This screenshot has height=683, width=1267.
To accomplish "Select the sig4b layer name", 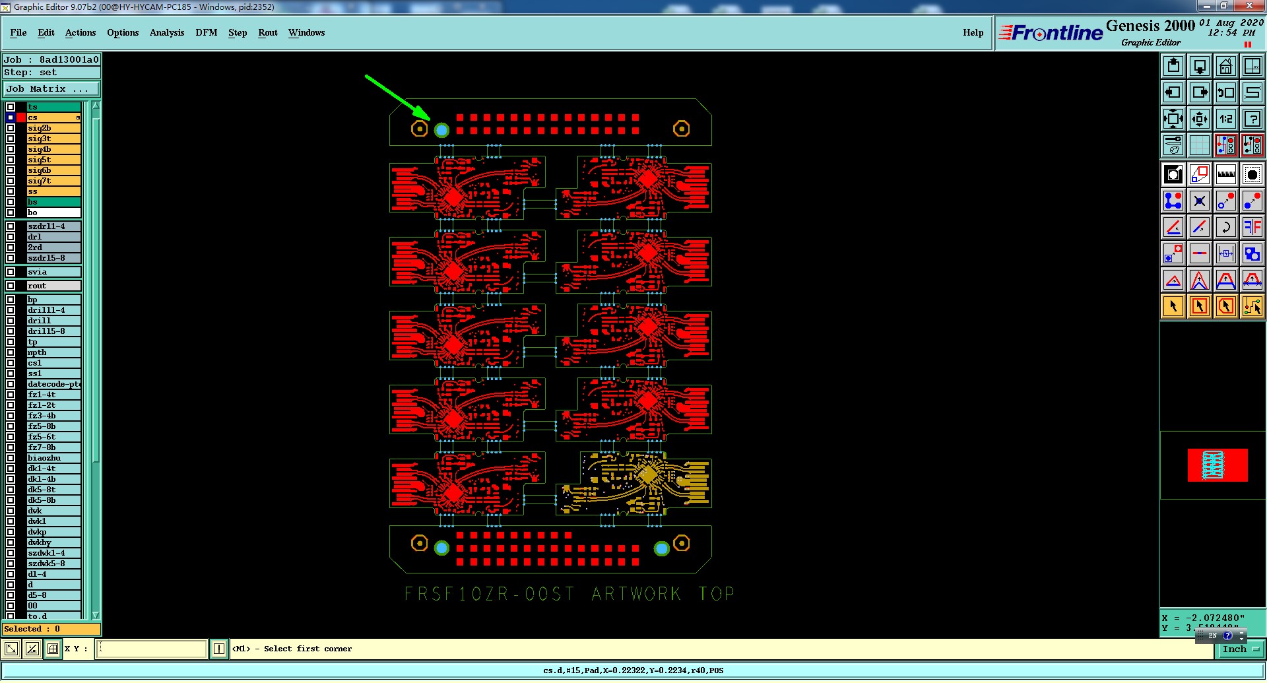I will coord(54,149).
